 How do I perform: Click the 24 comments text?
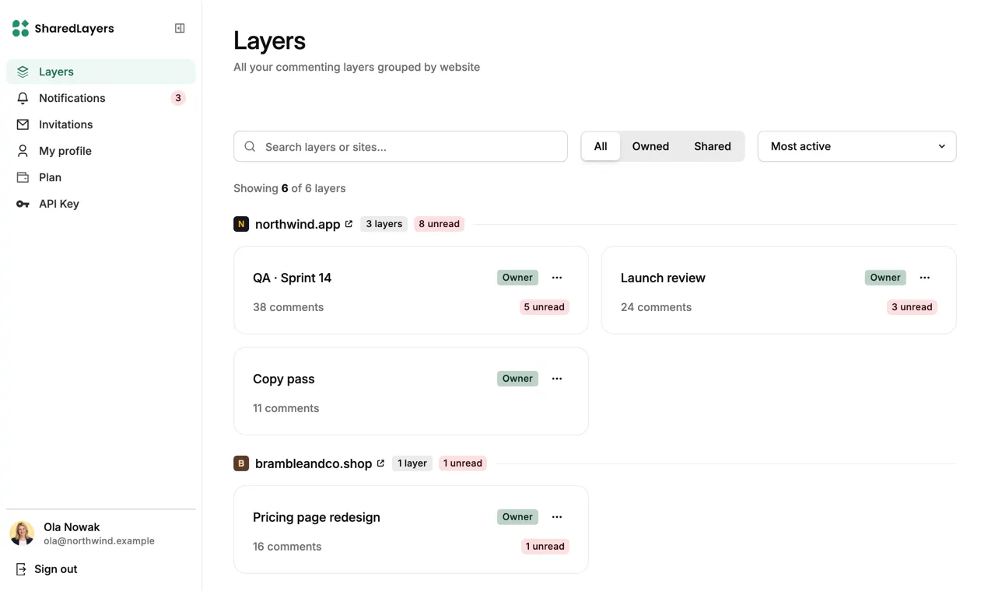point(656,307)
